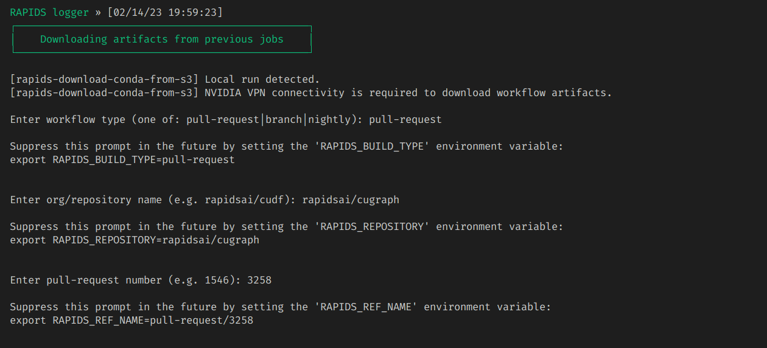Click the 'export RAPIDS_BUILD_TYPE=pull-request' command

[122, 159]
